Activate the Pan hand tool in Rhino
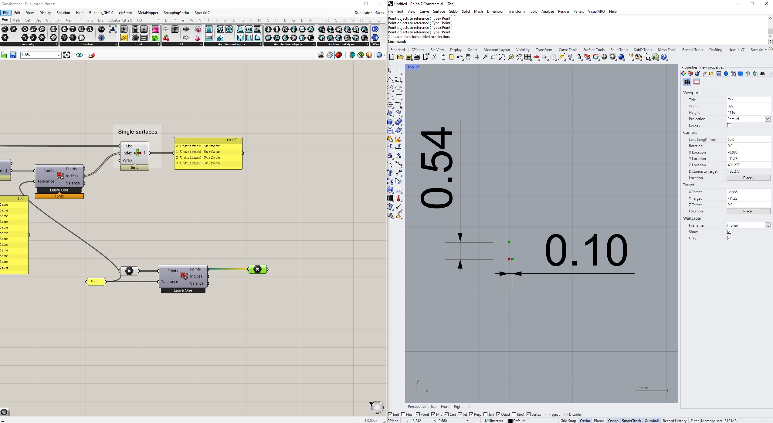 pyautogui.click(x=468, y=57)
